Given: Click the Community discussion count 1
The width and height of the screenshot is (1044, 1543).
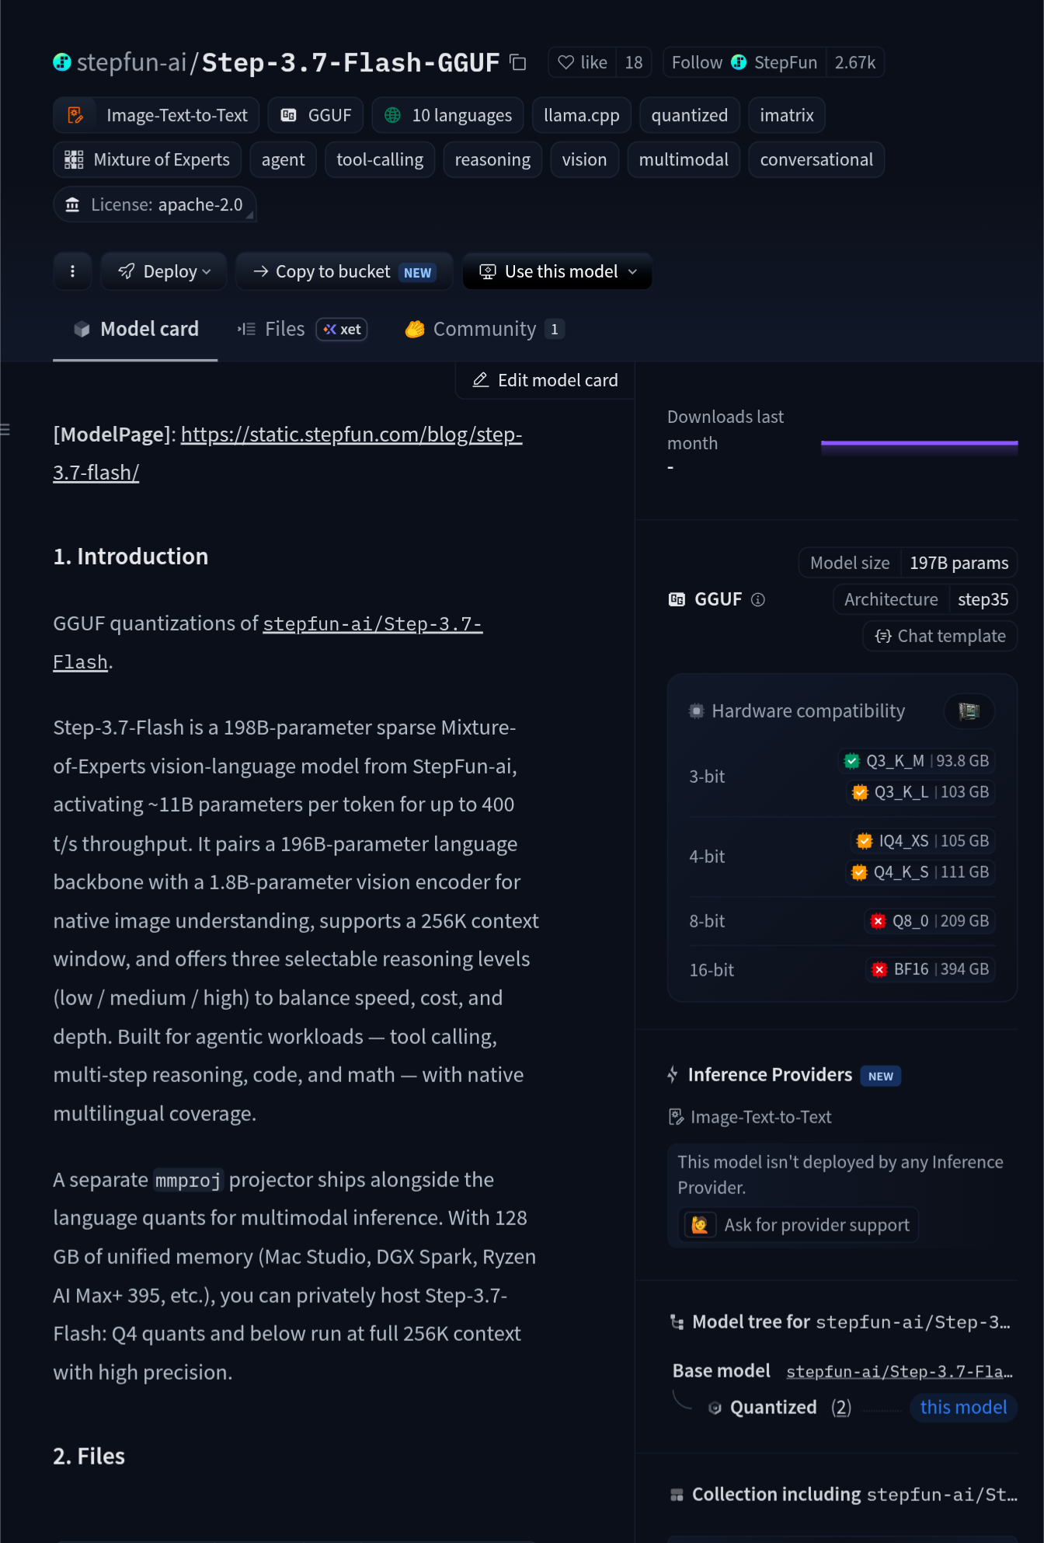Looking at the screenshot, I should (x=554, y=330).
